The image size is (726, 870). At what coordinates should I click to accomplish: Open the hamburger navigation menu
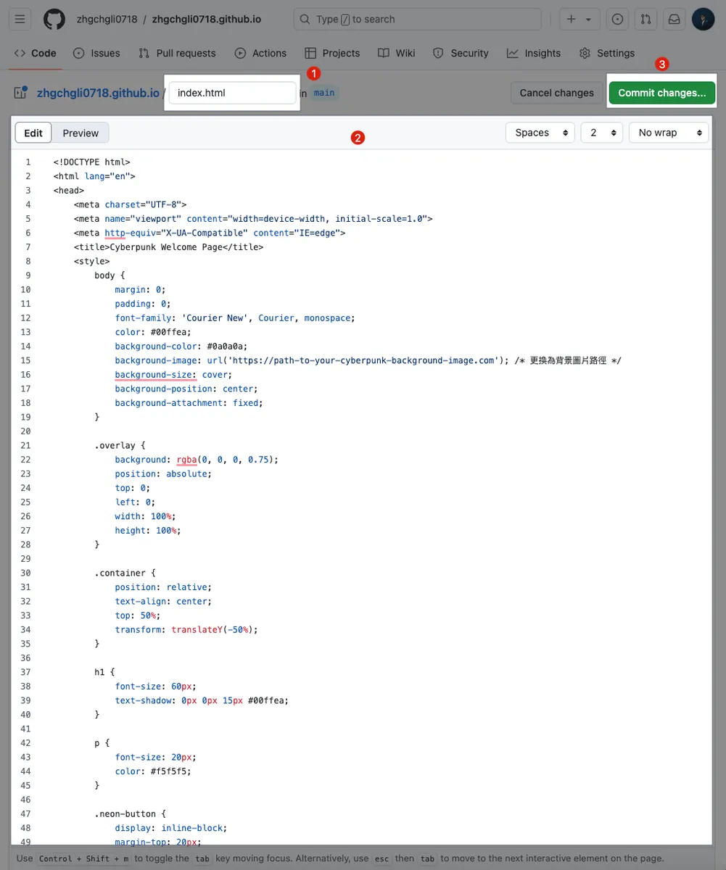pos(20,20)
